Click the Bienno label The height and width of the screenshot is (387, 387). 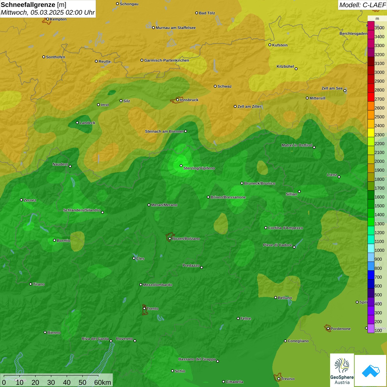coord(54,333)
